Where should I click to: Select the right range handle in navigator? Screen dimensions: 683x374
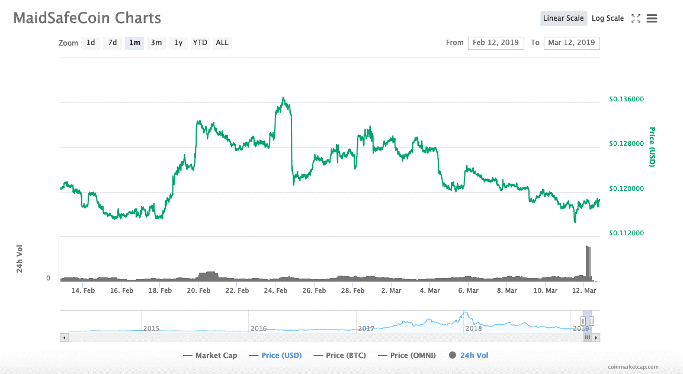tap(592, 321)
